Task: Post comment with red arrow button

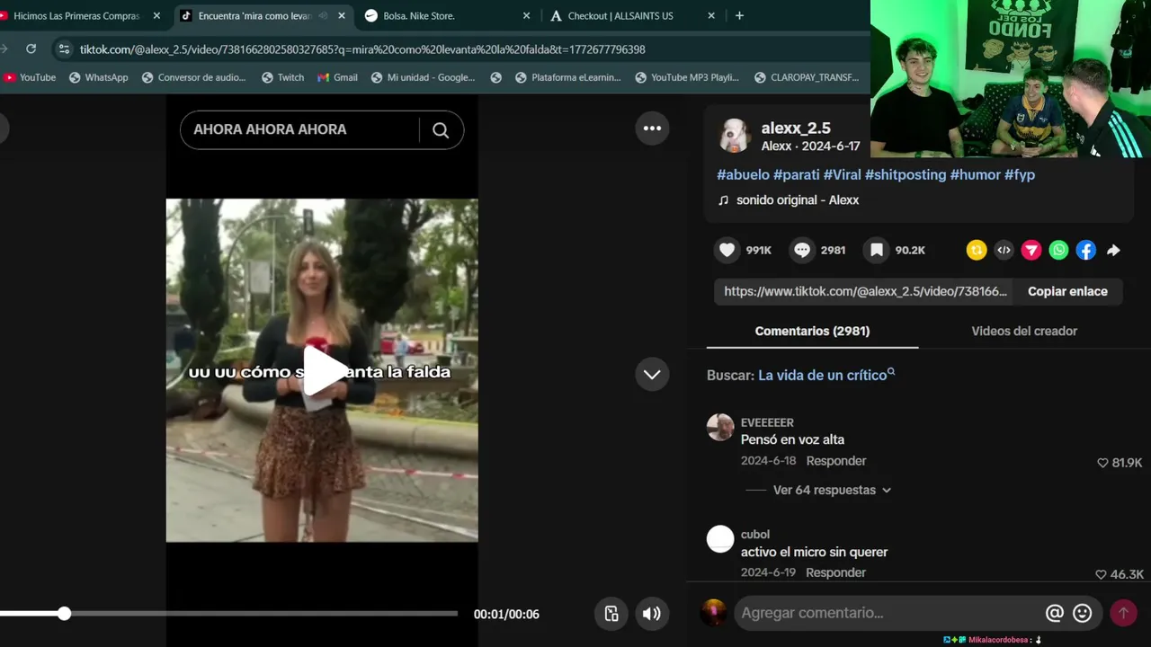Action: click(x=1123, y=613)
